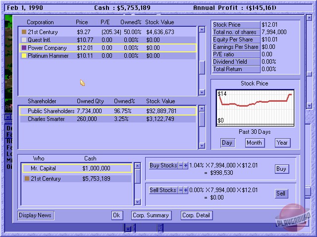Click the minus next to Sell Stocks
This screenshot has height=237, width=317.
coord(180,190)
